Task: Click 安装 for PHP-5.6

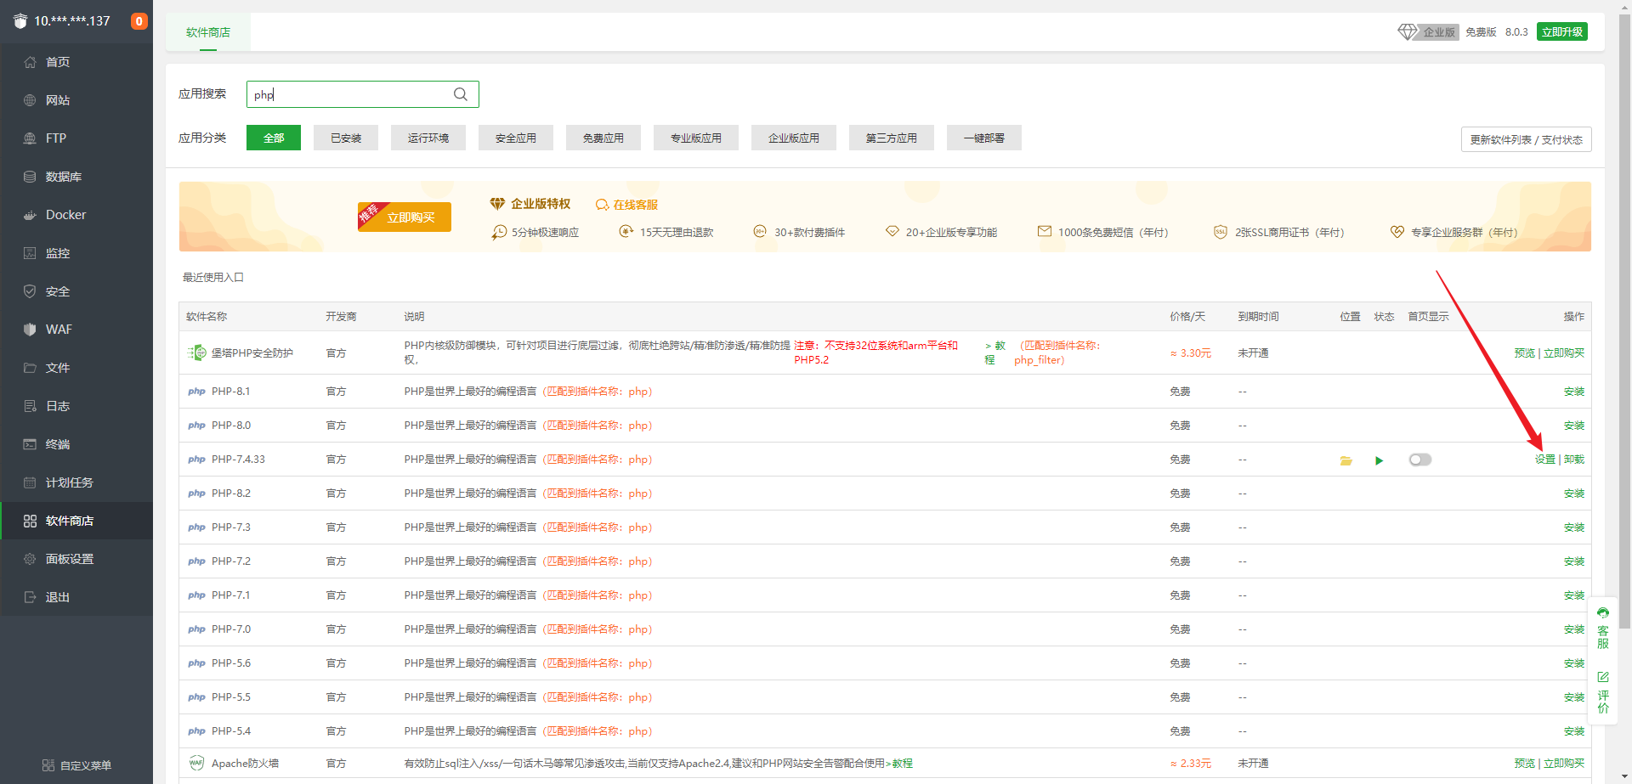Action: coord(1574,663)
